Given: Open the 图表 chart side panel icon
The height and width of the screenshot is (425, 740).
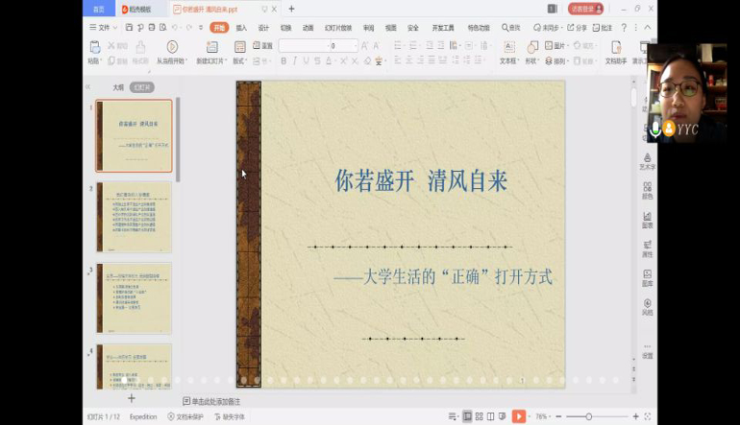Looking at the screenshot, I should point(648,220).
